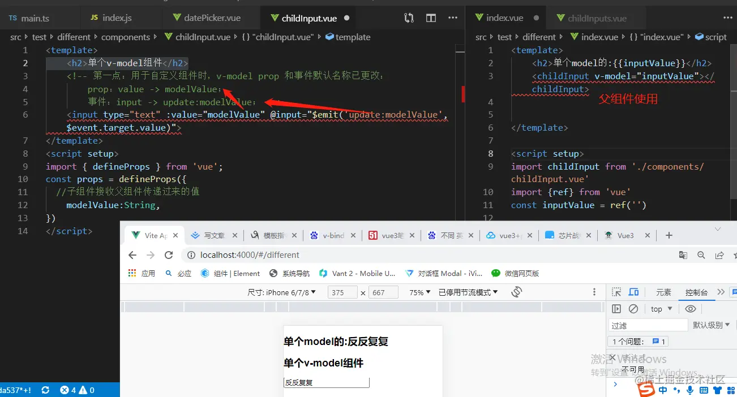Toggle the live expression eye in console
The image size is (737, 397).
(690, 308)
